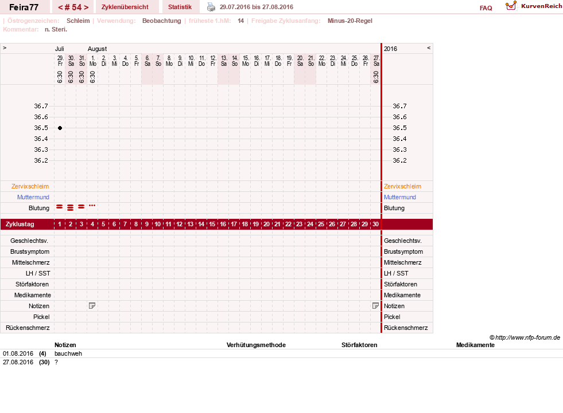Click the left Rückenschmerz row label
Viewport: 563px width, 413px height.
pos(28,328)
